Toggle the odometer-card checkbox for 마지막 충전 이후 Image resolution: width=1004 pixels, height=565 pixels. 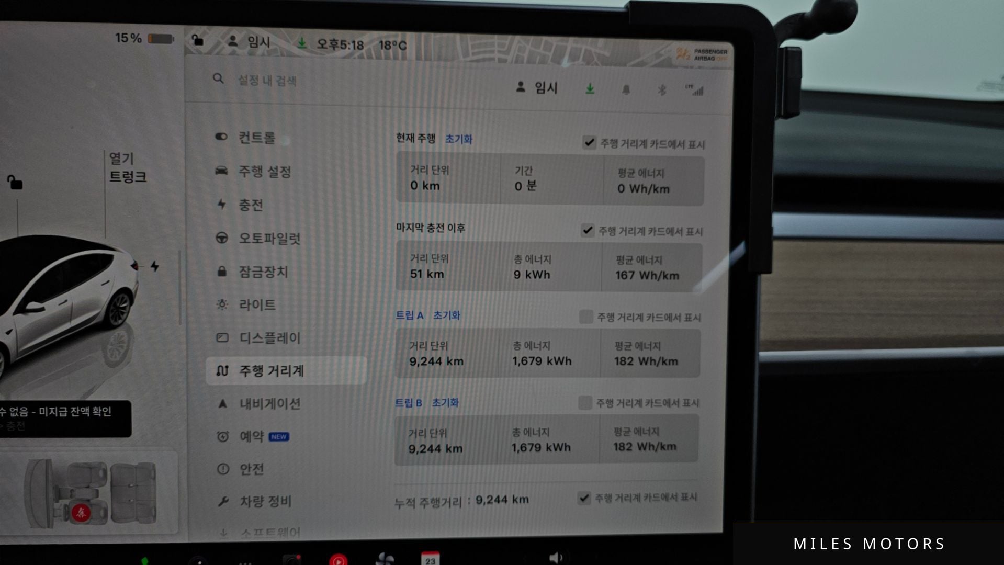(588, 230)
